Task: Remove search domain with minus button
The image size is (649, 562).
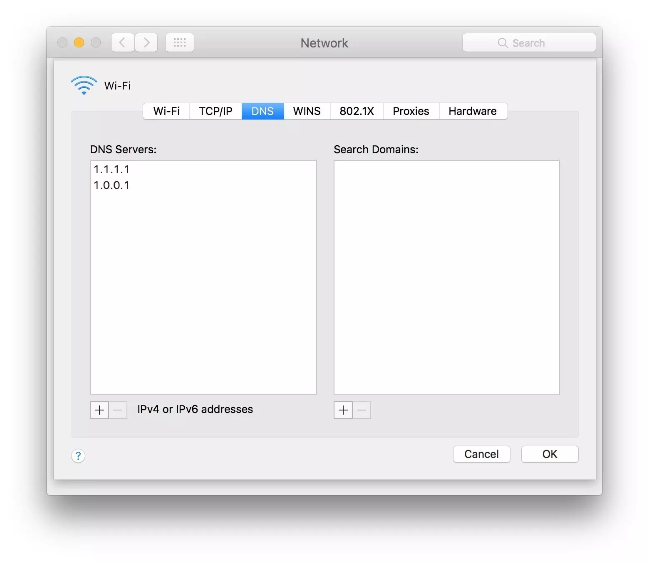Action: pyautogui.click(x=362, y=410)
